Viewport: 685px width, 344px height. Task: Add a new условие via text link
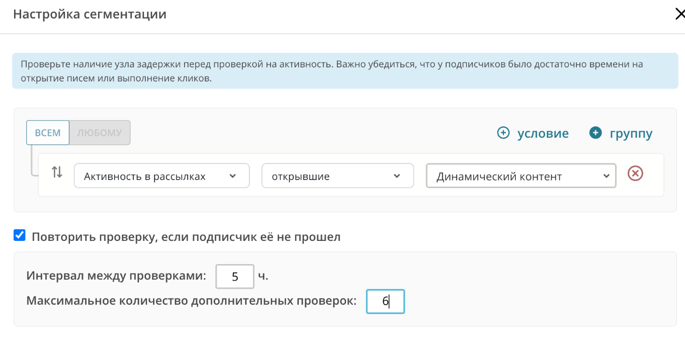(543, 133)
